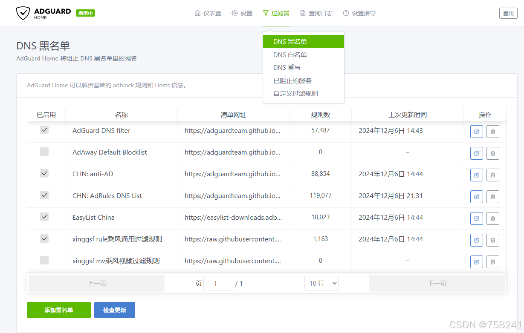
Task: Click the 2024年12月6日 21:31 update time
Action: 391,196
